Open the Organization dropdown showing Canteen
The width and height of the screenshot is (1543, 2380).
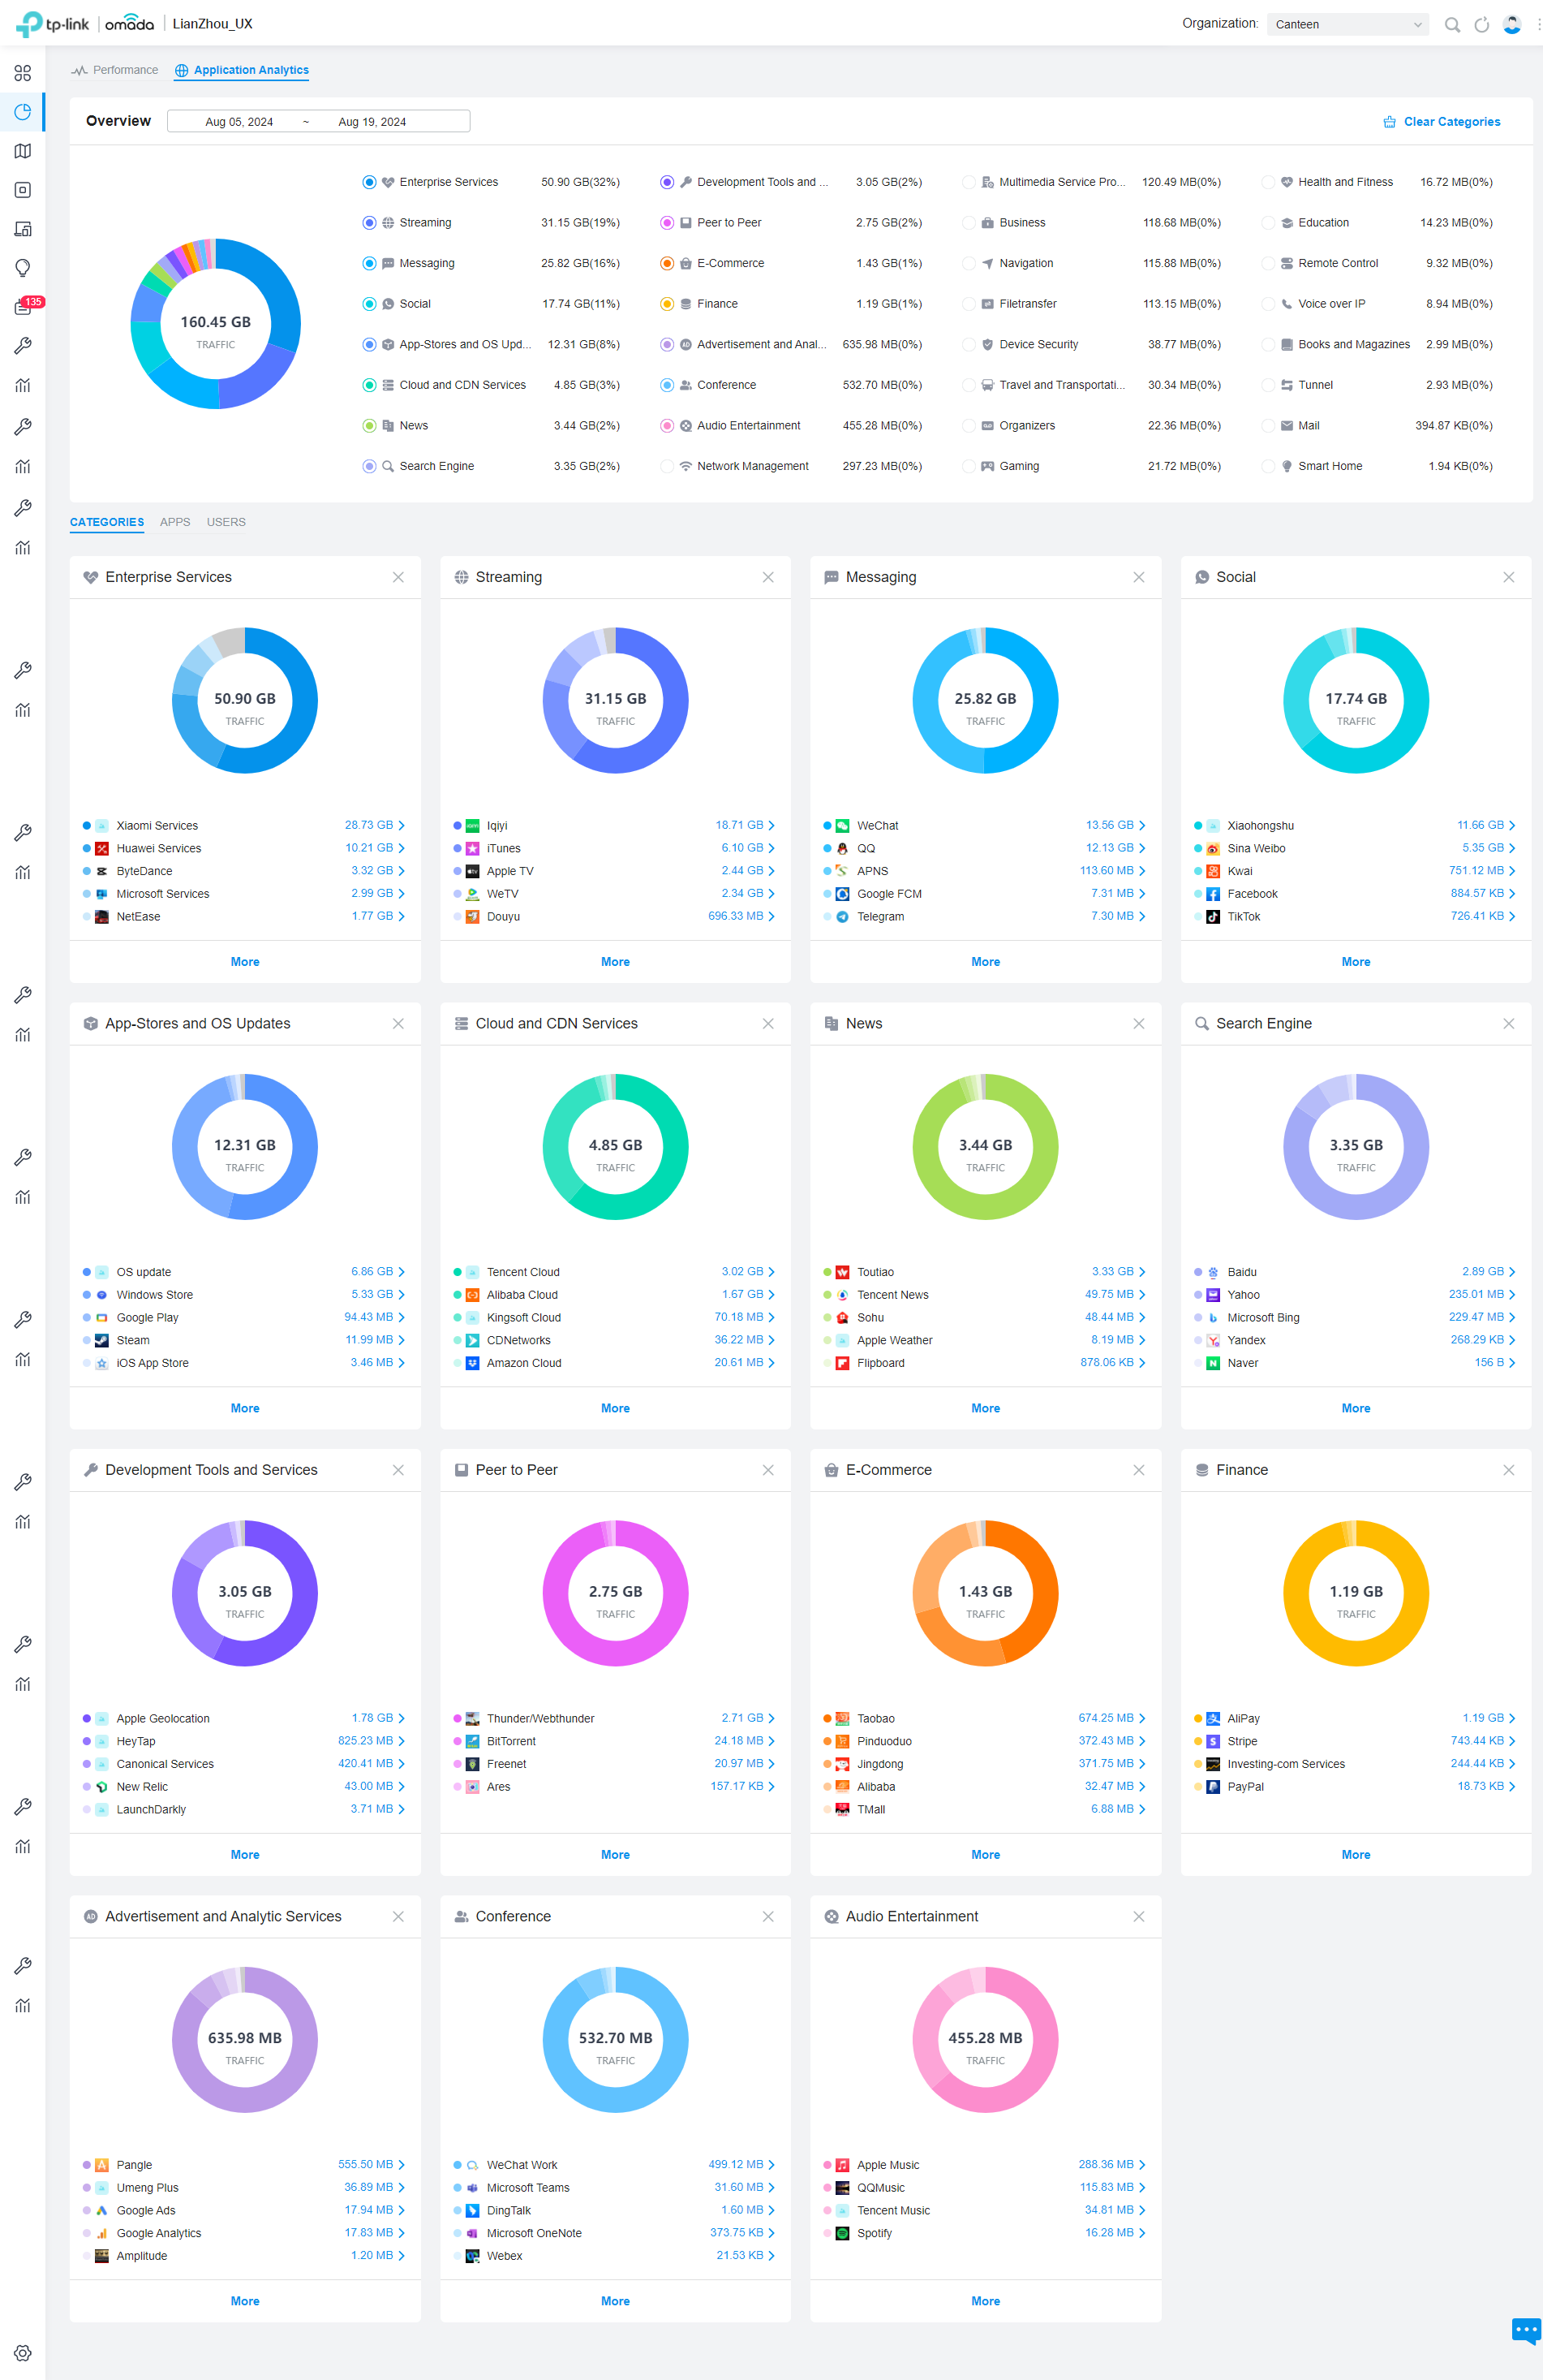[x=1347, y=24]
